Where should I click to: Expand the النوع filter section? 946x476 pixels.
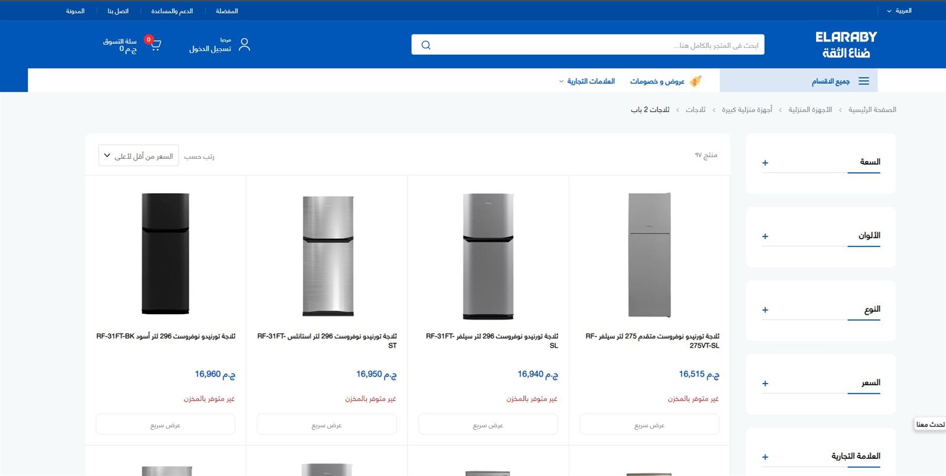(x=765, y=310)
